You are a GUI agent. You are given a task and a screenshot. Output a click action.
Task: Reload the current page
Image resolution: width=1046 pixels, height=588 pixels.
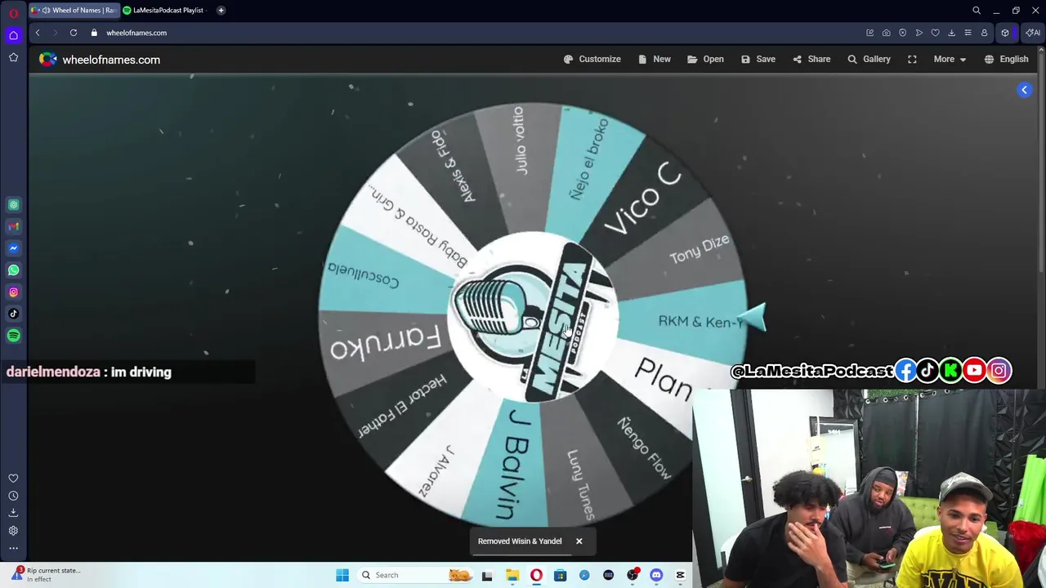coord(74,33)
